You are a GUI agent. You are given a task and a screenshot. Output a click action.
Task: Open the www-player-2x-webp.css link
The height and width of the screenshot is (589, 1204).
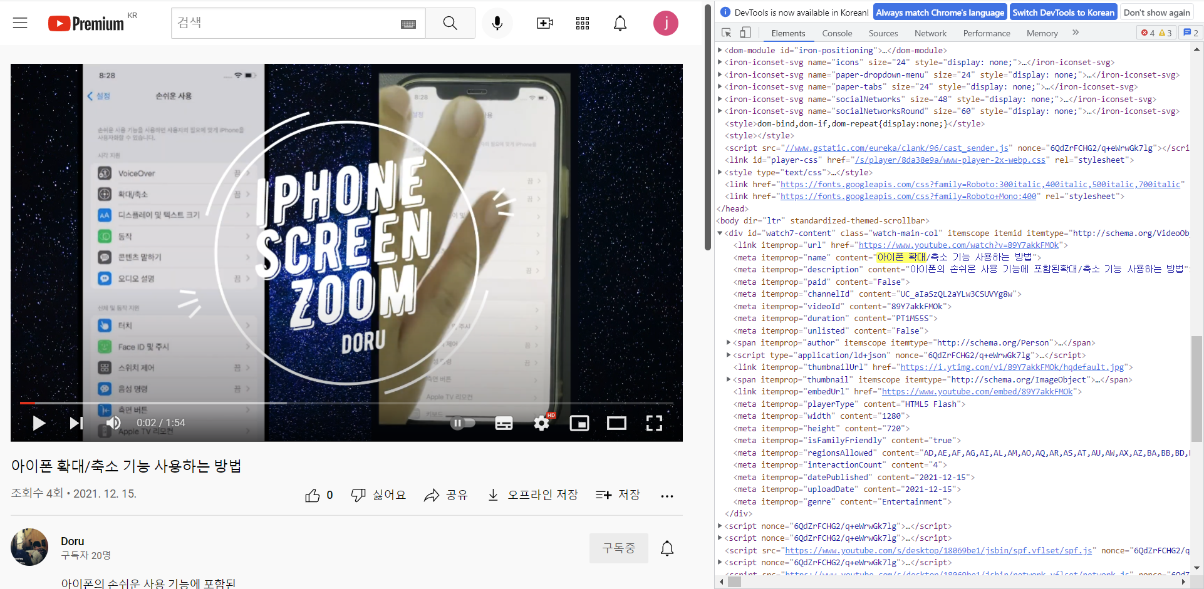(x=950, y=160)
